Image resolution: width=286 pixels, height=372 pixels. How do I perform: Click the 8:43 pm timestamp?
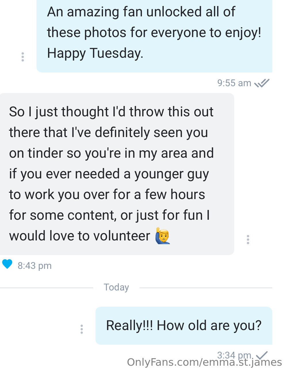coord(35,266)
